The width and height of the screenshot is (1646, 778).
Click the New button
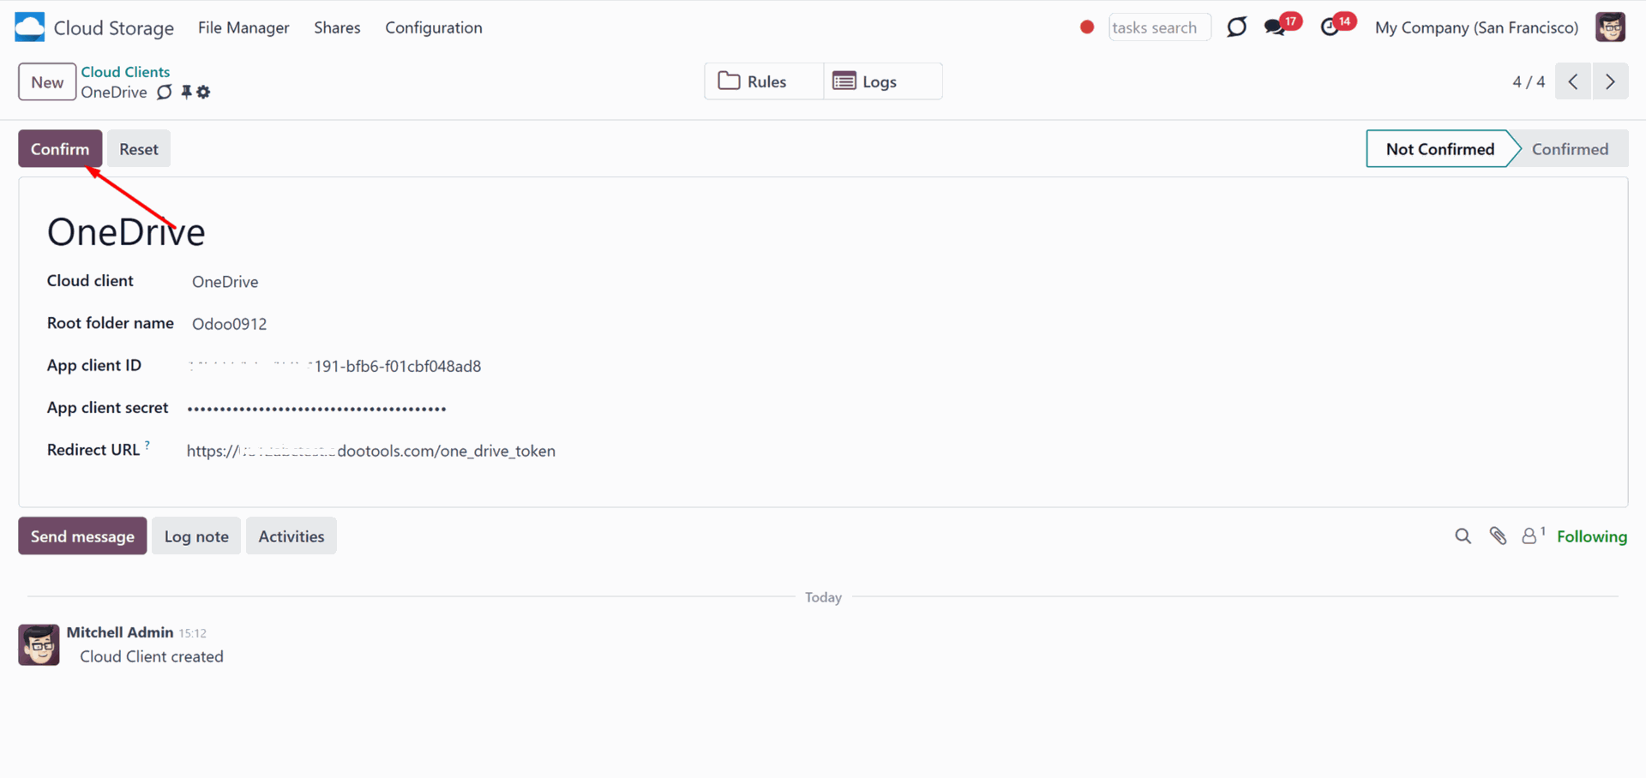tap(47, 82)
